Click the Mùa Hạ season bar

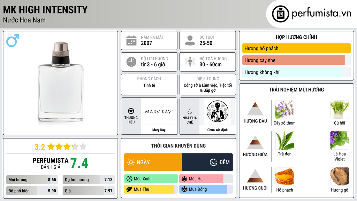pyautogui.click(x=206, y=179)
